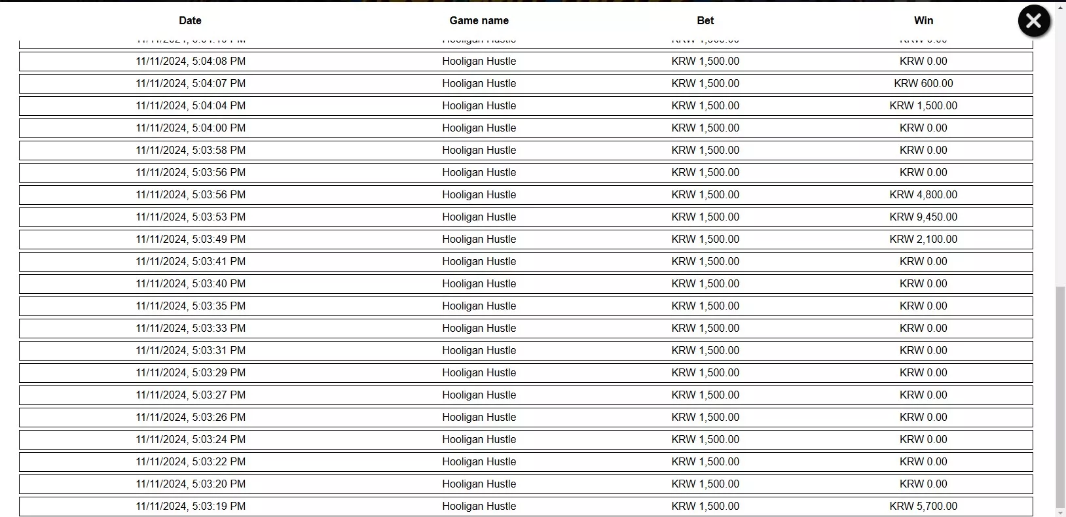The height and width of the screenshot is (517, 1066).
Task: Click the win amount in the 5:04:00 PM row
Action: (923, 128)
